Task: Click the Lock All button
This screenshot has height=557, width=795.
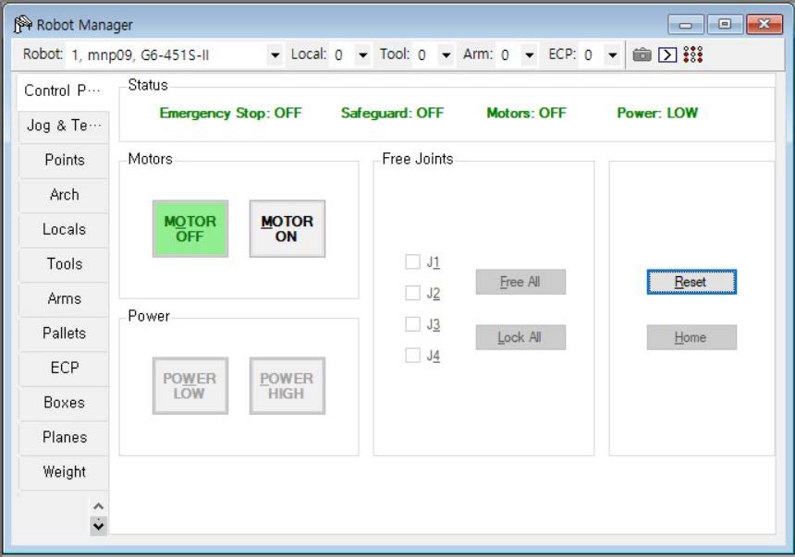Action: click(x=520, y=337)
